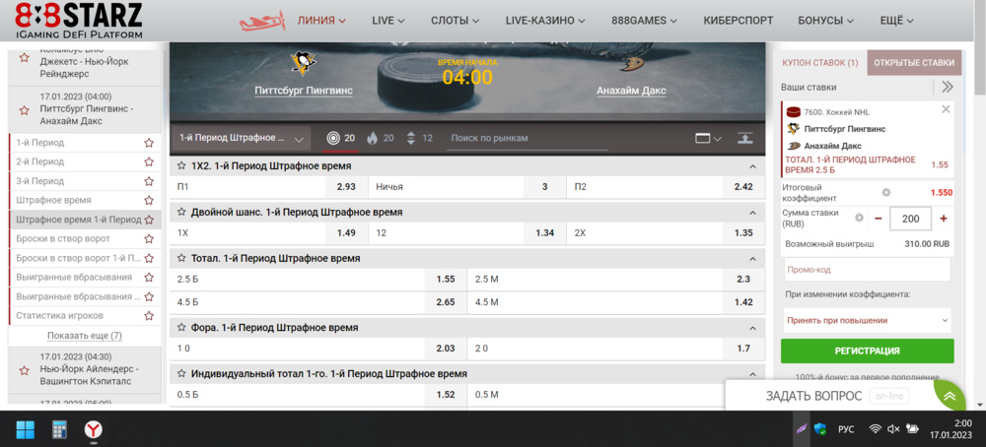Screen dimensions: 986x447
Task: Star the 1X2 1-й Период market
Action: [x=181, y=166]
